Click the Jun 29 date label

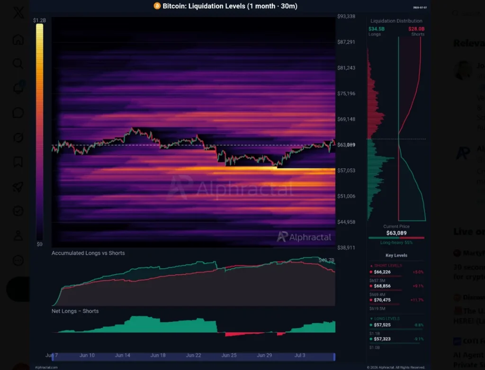[x=264, y=355]
